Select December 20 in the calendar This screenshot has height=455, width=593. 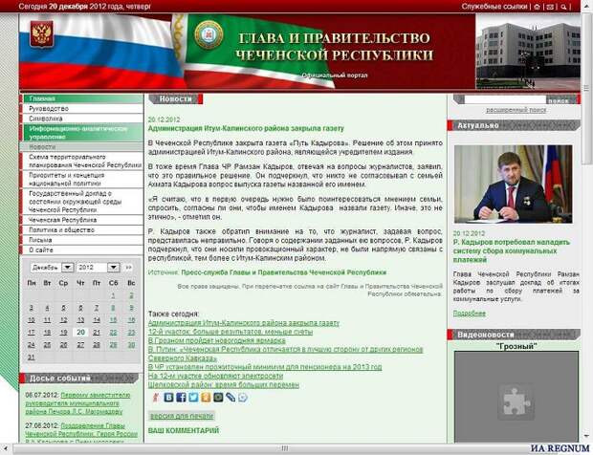coord(80,333)
